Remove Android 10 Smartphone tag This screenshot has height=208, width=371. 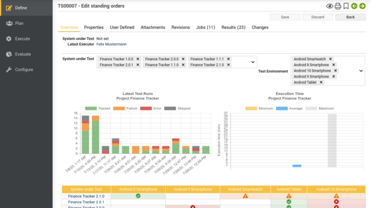[336, 70]
